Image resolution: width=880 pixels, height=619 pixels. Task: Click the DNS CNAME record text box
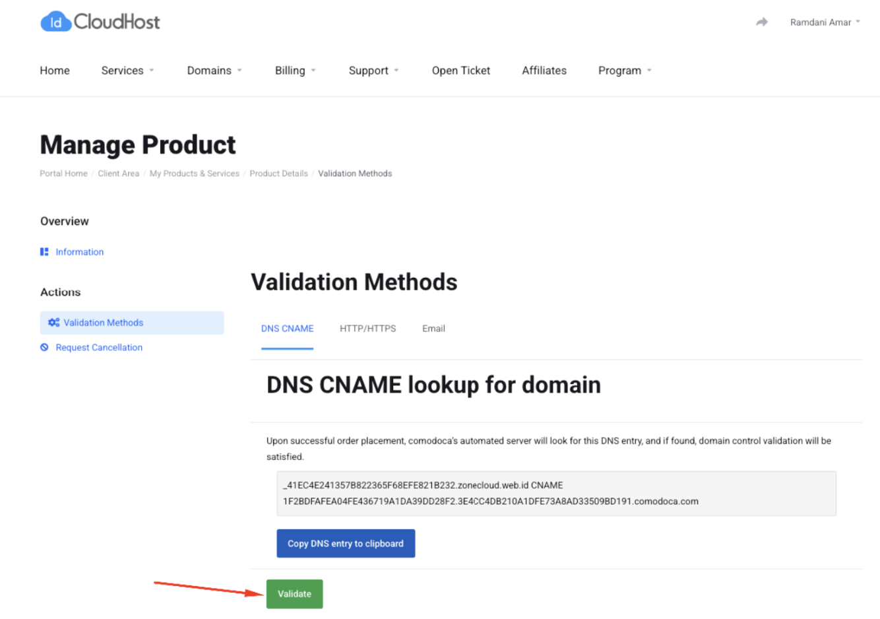coord(556,494)
